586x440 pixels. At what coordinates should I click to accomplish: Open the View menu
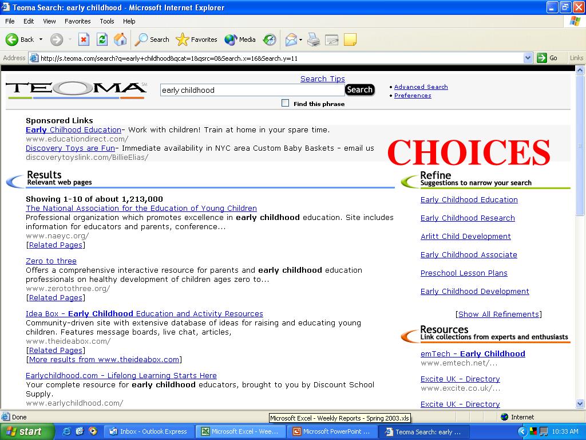[x=49, y=21]
